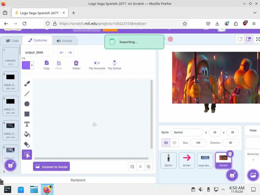
Task: Select the Circle tool
Action: point(27,104)
